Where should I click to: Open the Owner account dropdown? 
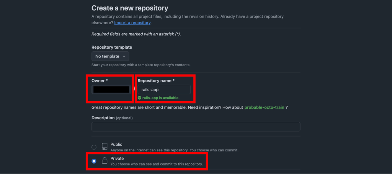tap(111, 90)
